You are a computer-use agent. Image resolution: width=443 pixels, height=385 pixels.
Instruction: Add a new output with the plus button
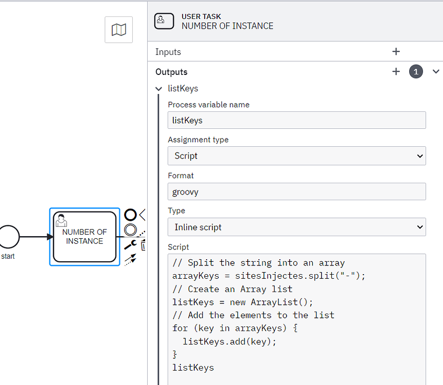click(x=396, y=71)
